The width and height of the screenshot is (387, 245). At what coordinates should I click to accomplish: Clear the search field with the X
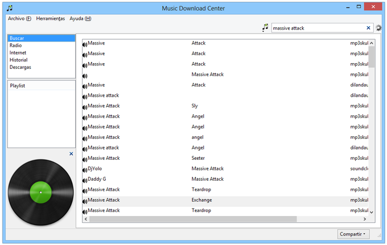point(368,28)
